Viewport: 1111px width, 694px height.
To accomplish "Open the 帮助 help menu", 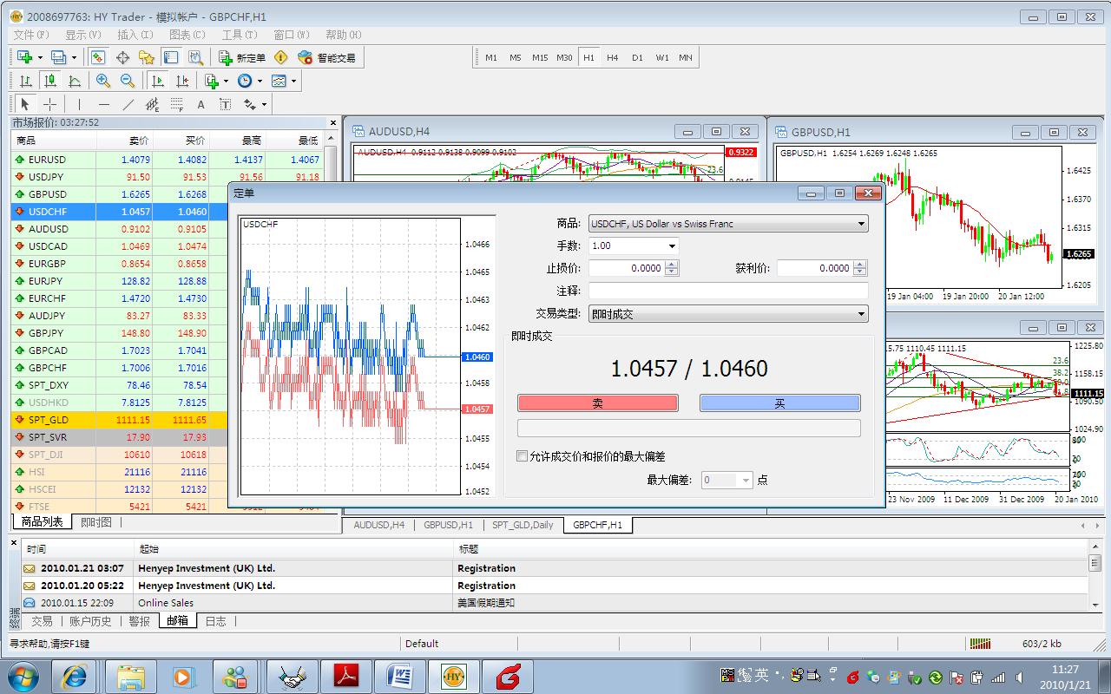I will [x=343, y=35].
